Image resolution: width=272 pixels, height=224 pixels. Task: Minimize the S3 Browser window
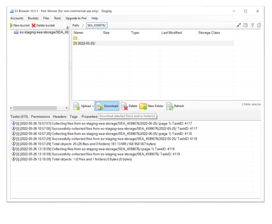234,11
